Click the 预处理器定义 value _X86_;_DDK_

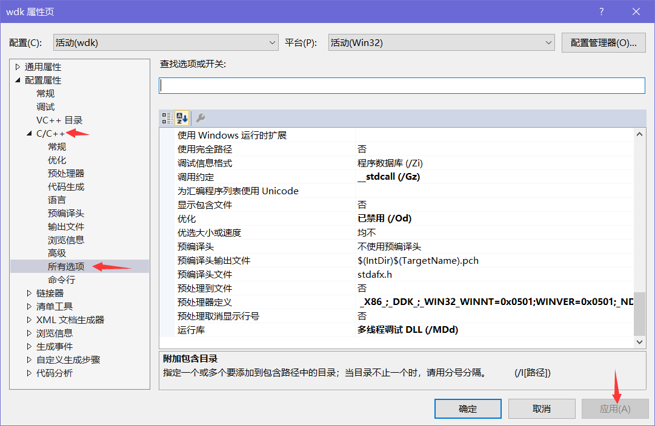[x=496, y=302]
